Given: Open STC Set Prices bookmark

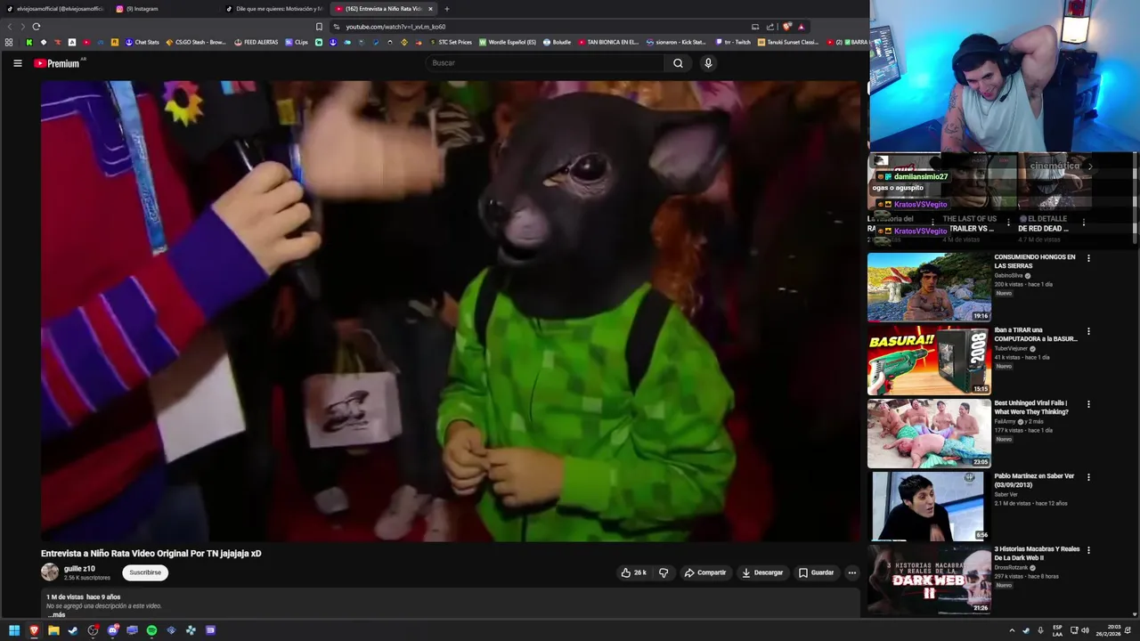Looking at the screenshot, I should (451, 42).
